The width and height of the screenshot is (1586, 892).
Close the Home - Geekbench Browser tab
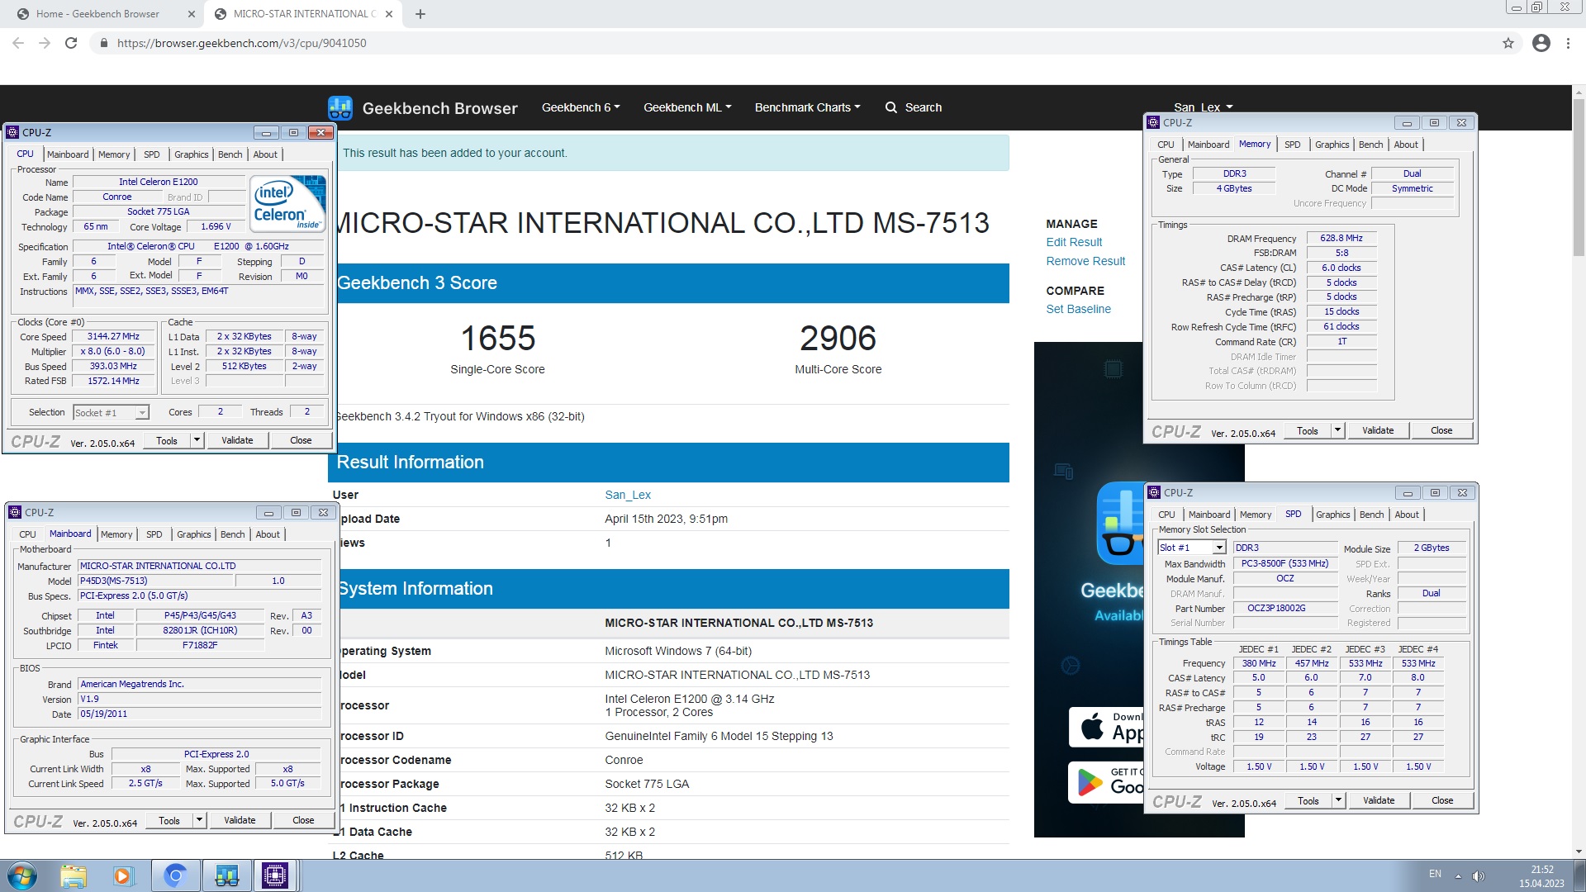tap(192, 14)
